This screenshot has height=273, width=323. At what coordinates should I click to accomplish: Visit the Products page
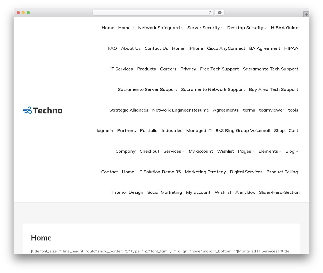point(147,69)
